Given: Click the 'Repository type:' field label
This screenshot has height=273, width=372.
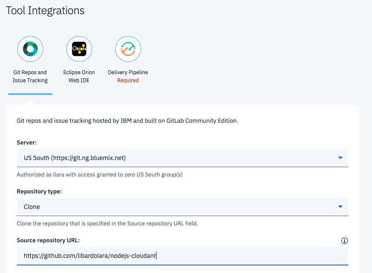Looking at the screenshot, I should pyautogui.click(x=39, y=192).
